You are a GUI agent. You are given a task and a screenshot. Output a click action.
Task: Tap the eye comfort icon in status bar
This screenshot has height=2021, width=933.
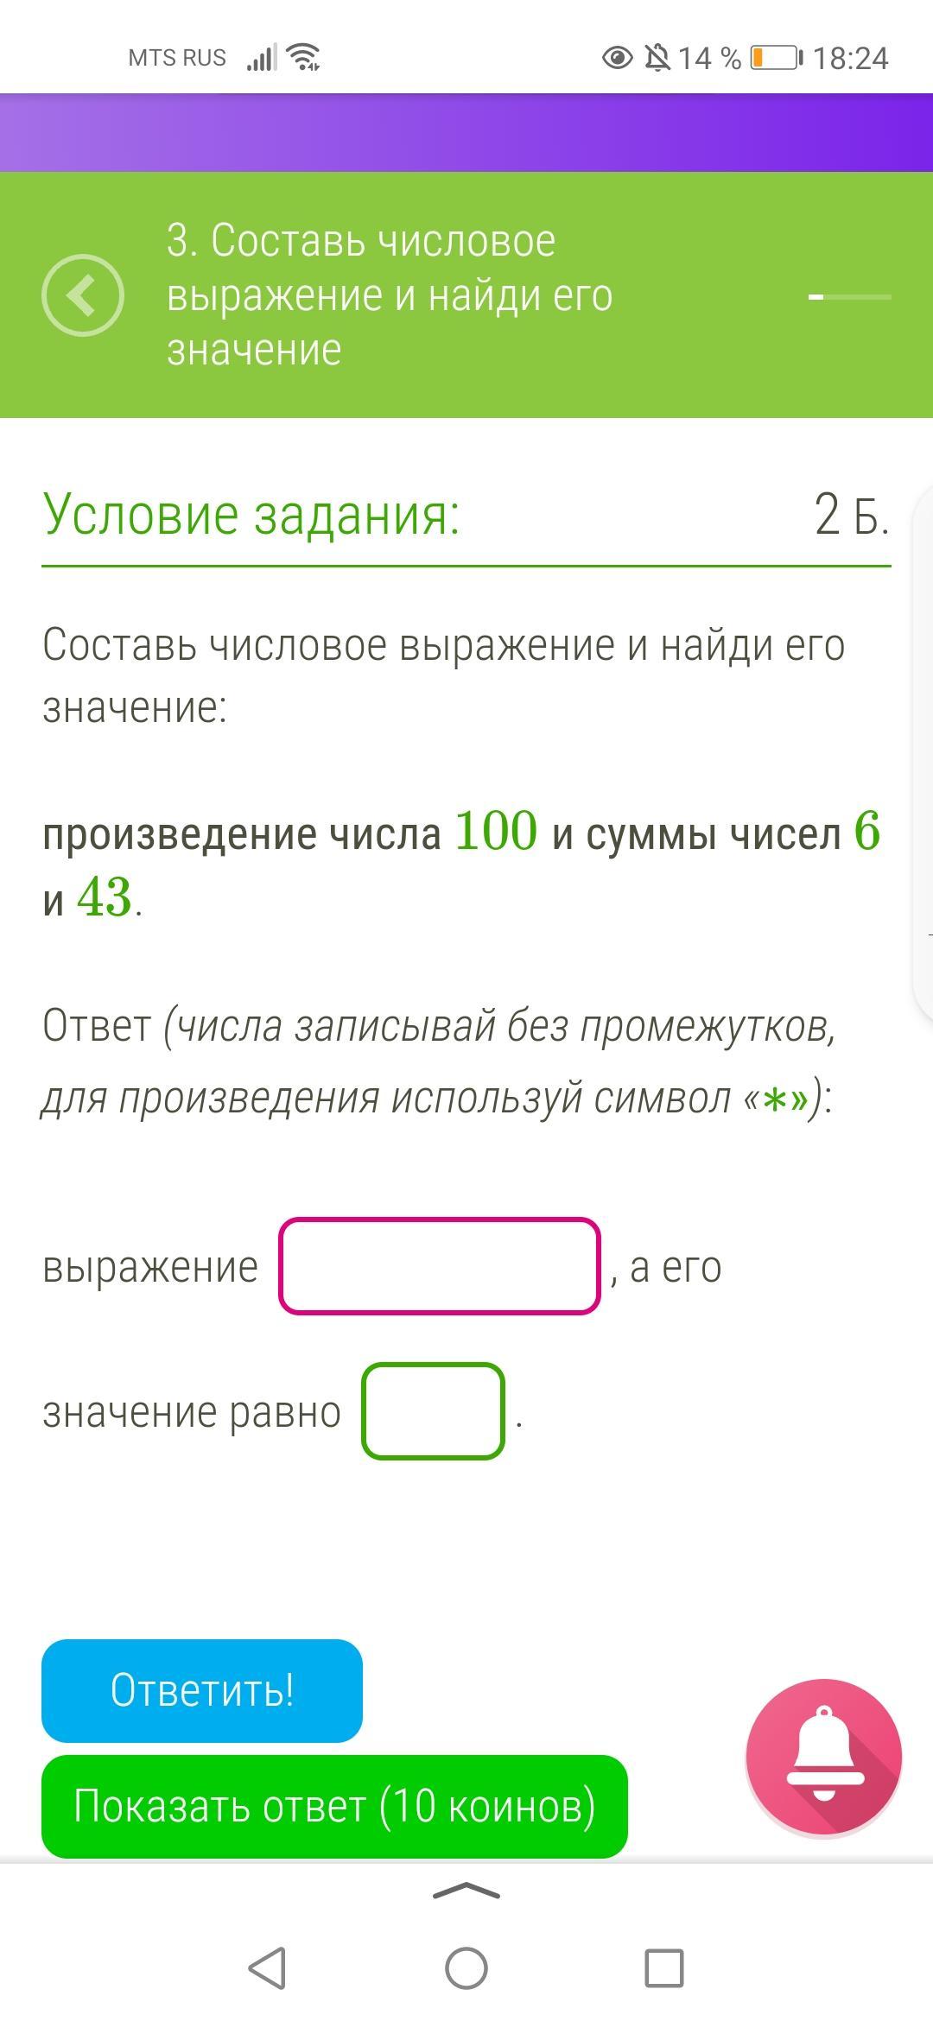click(617, 58)
